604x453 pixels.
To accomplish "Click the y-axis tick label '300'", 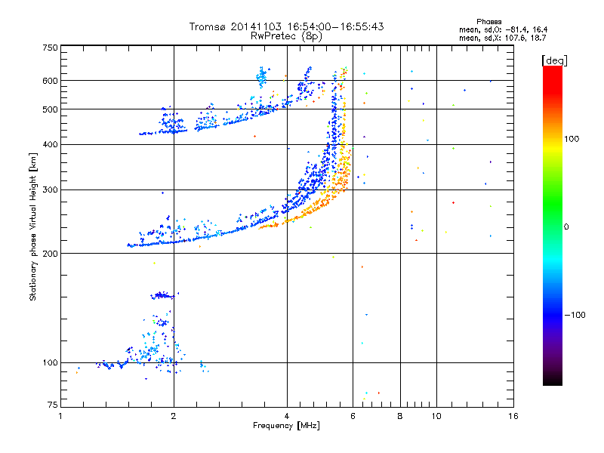I will (x=50, y=190).
